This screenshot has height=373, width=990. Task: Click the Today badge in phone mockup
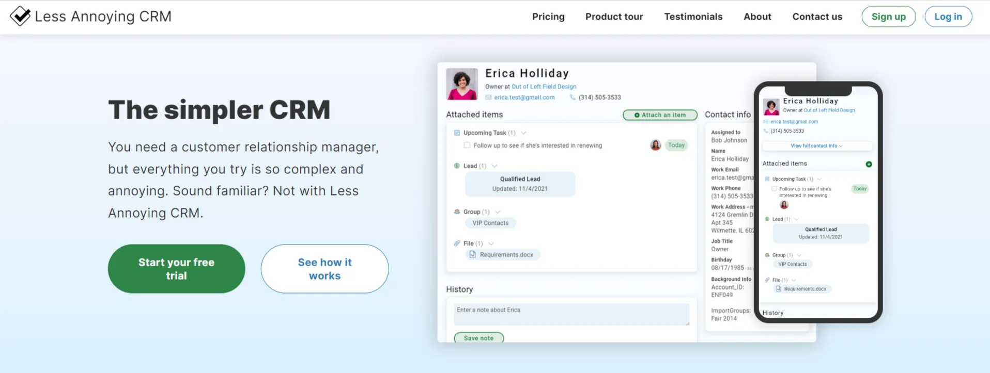point(860,189)
